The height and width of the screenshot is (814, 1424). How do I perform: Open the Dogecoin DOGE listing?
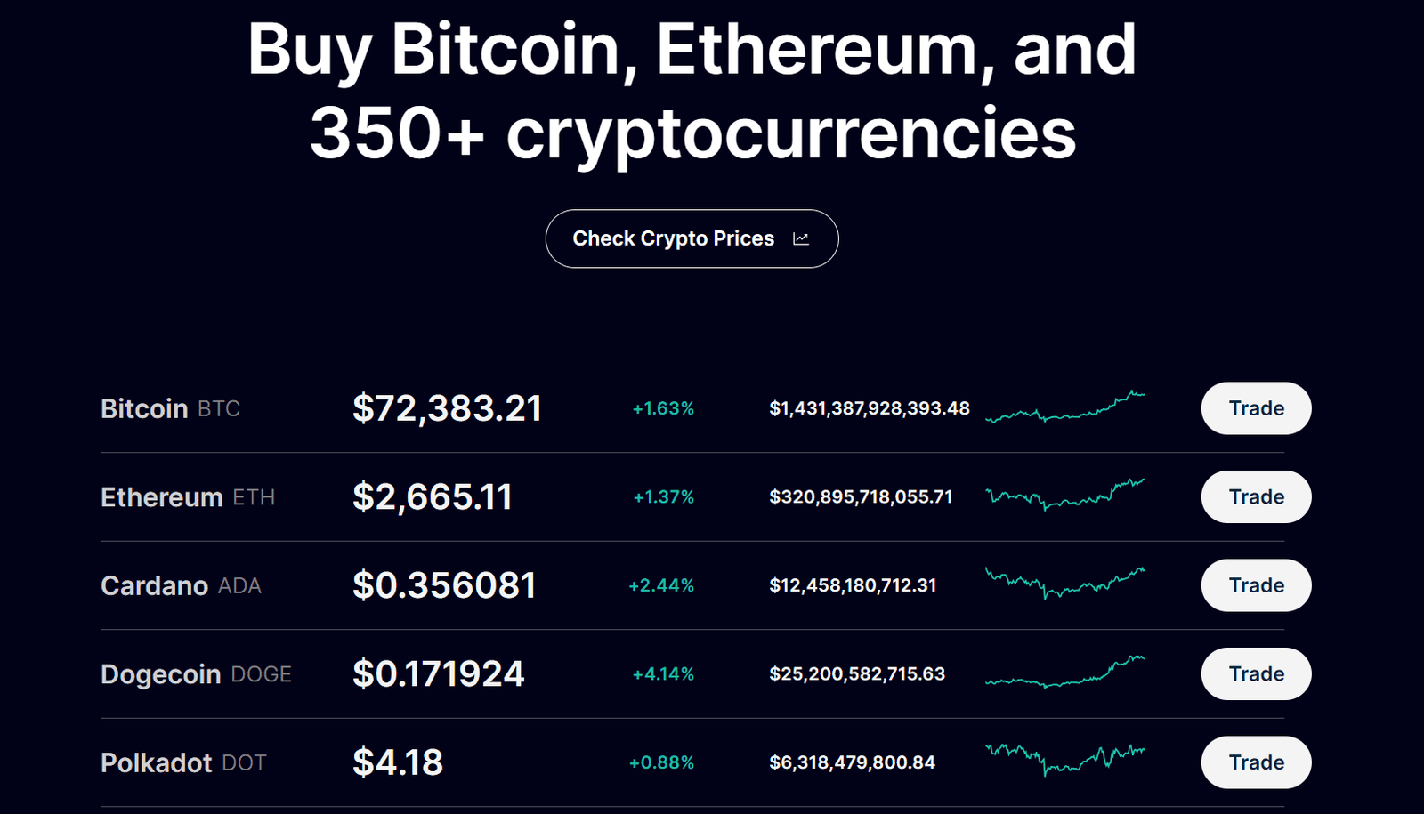[x=196, y=673]
